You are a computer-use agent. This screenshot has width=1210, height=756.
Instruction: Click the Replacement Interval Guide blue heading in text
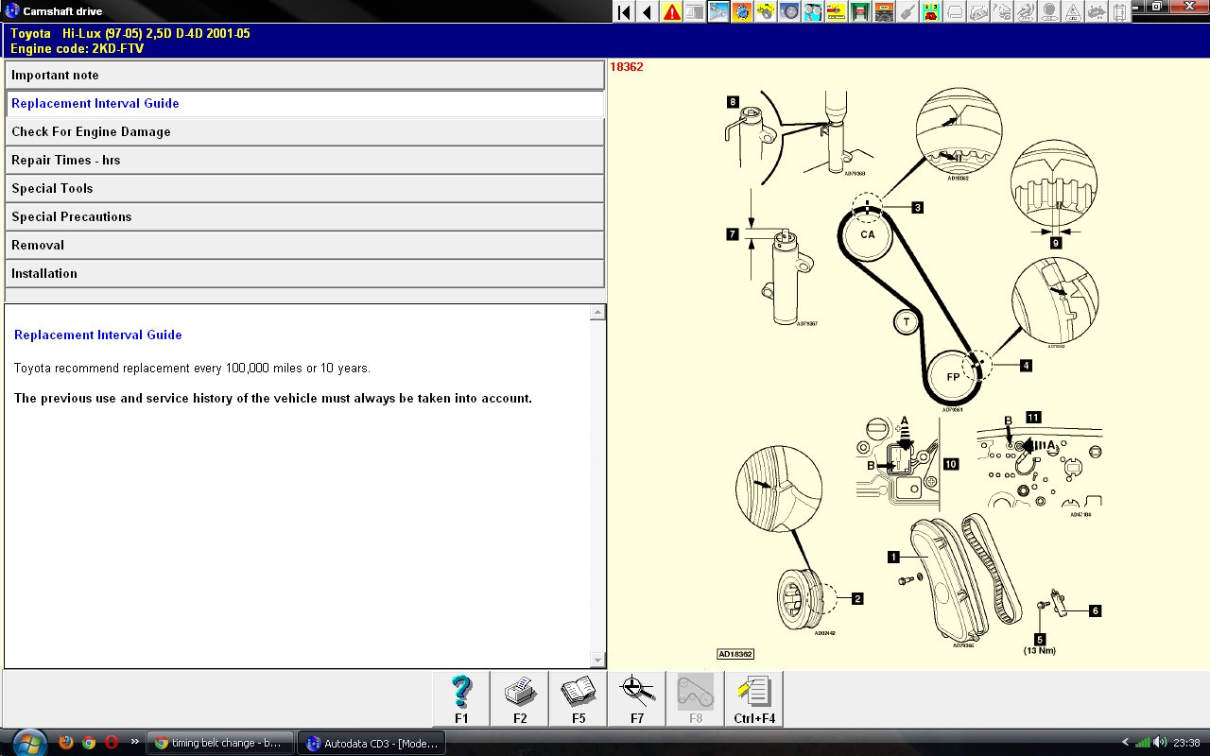point(98,335)
